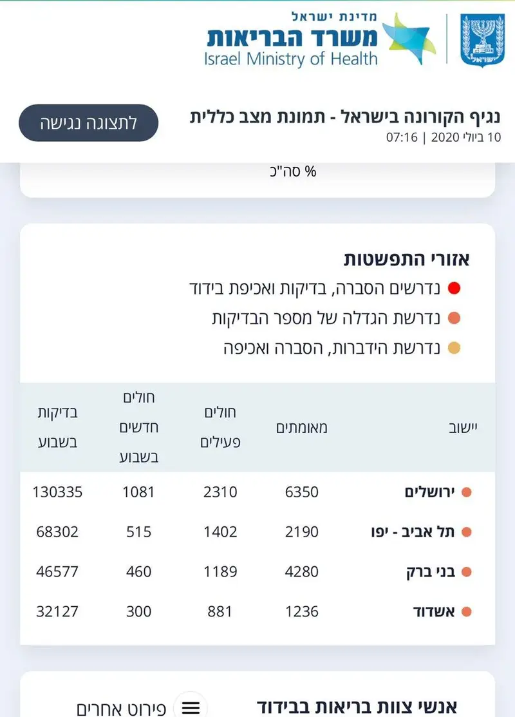Screen dimensions: 515x717
Task: Click the orange dot beside אשדוד
Action: pos(466,611)
